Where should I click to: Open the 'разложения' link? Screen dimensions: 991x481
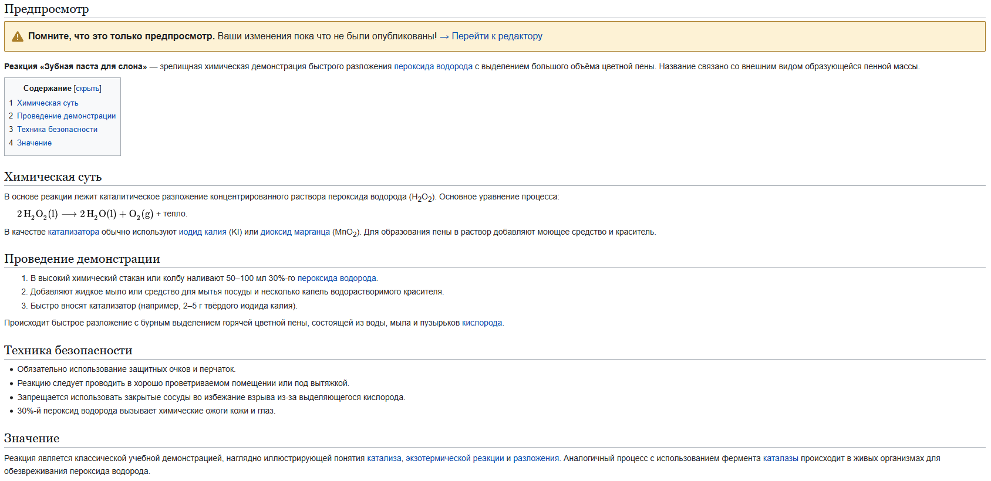click(x=535, y=459)
